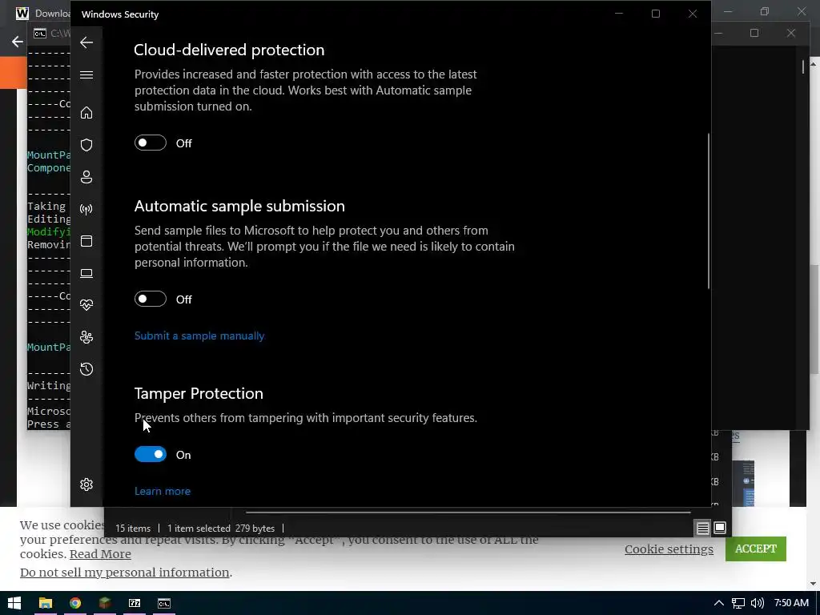Open Firewall & network protection icon

[x=86, y=209]
